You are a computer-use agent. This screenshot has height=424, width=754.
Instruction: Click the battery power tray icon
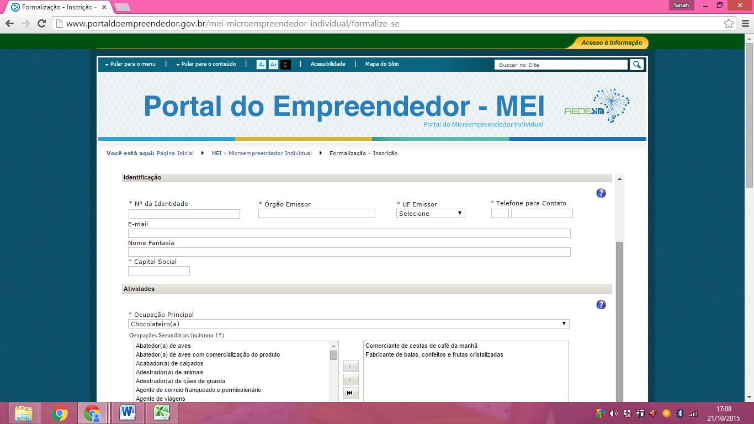coord(640,413)
